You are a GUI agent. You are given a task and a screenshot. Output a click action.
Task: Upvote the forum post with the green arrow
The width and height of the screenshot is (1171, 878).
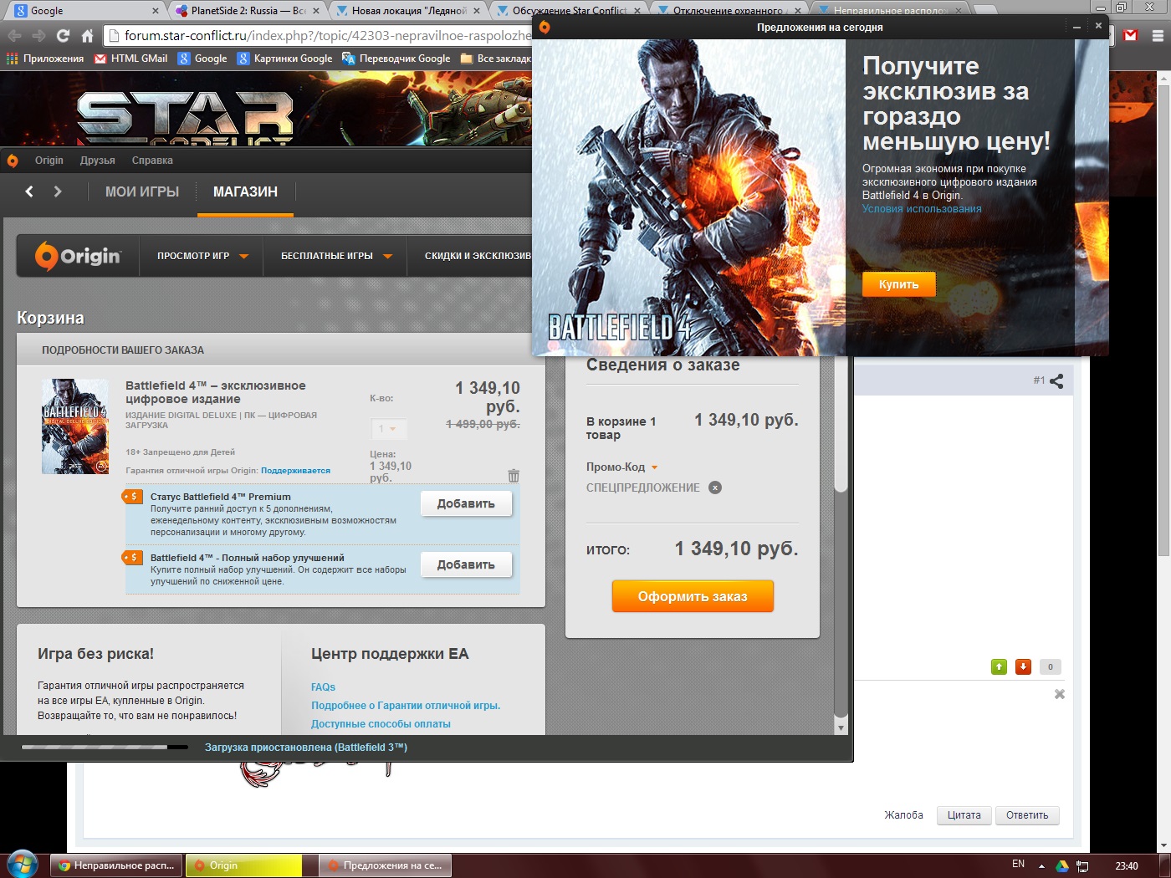coord(999,666)
